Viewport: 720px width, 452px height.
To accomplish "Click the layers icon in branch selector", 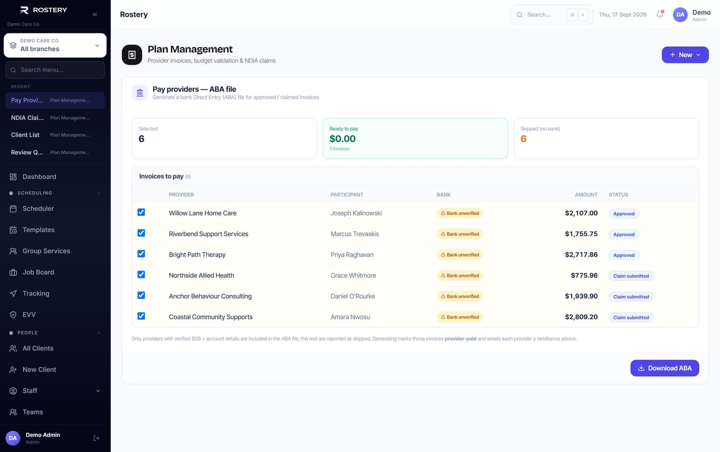I will tap(13, 45).
